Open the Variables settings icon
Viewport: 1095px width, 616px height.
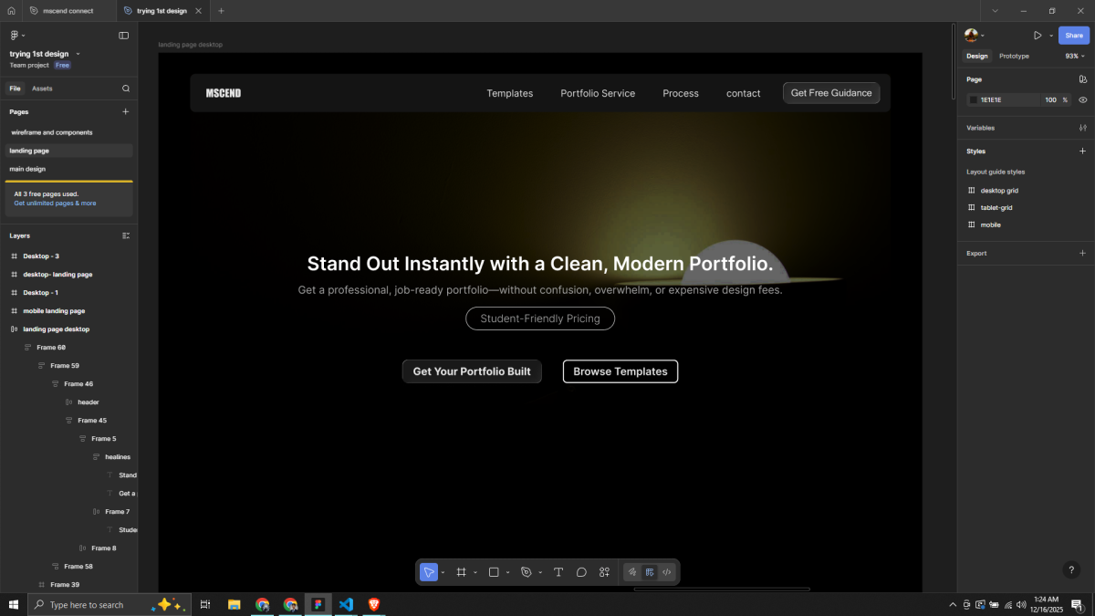(x=1082, y=128)
